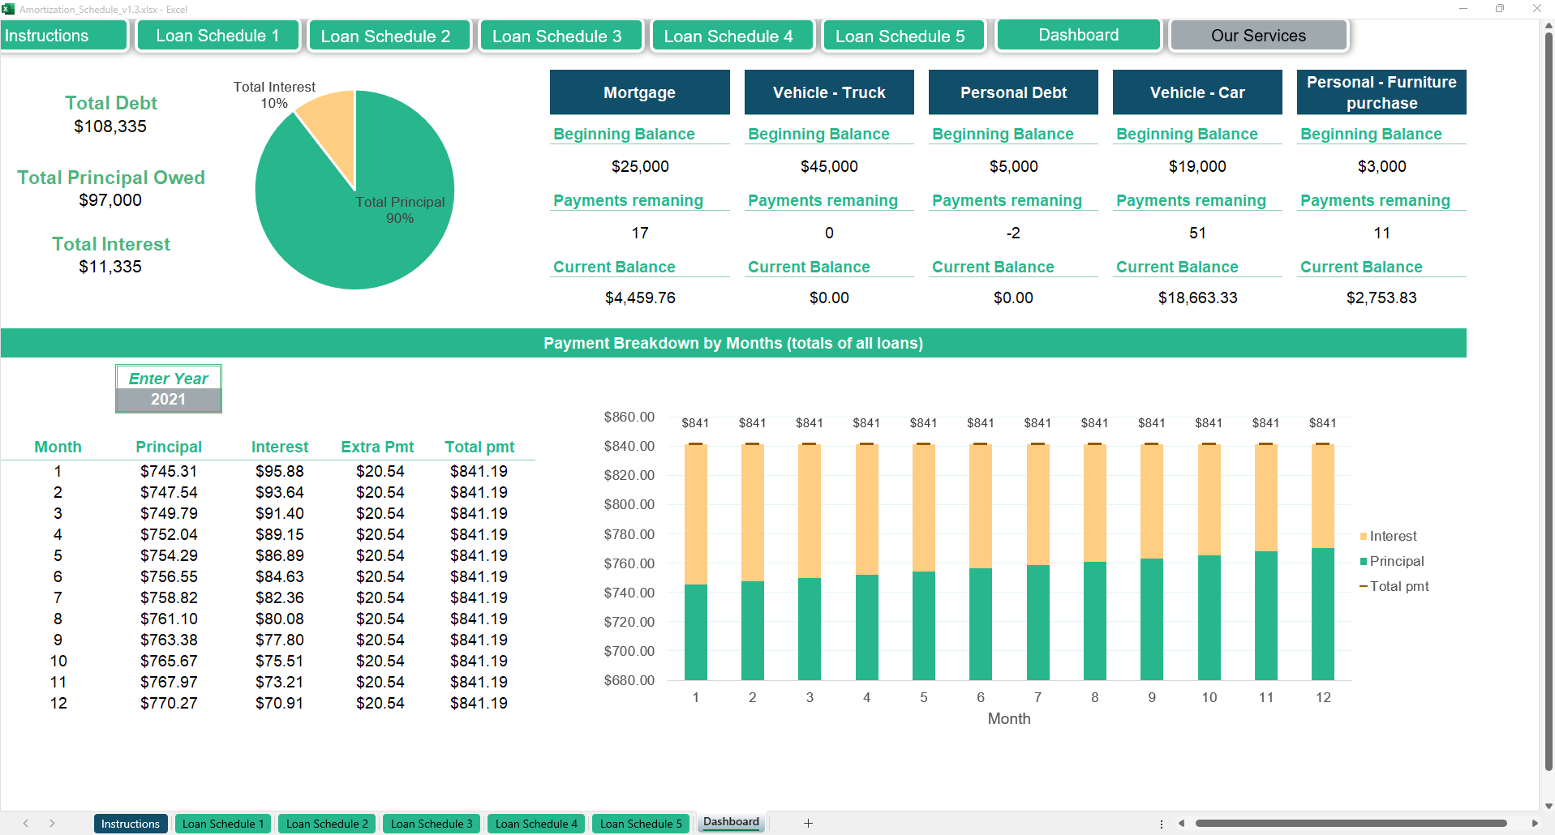
Task: Click the horizontal scroll left arrow
Action: click(x=1182, y=823)
